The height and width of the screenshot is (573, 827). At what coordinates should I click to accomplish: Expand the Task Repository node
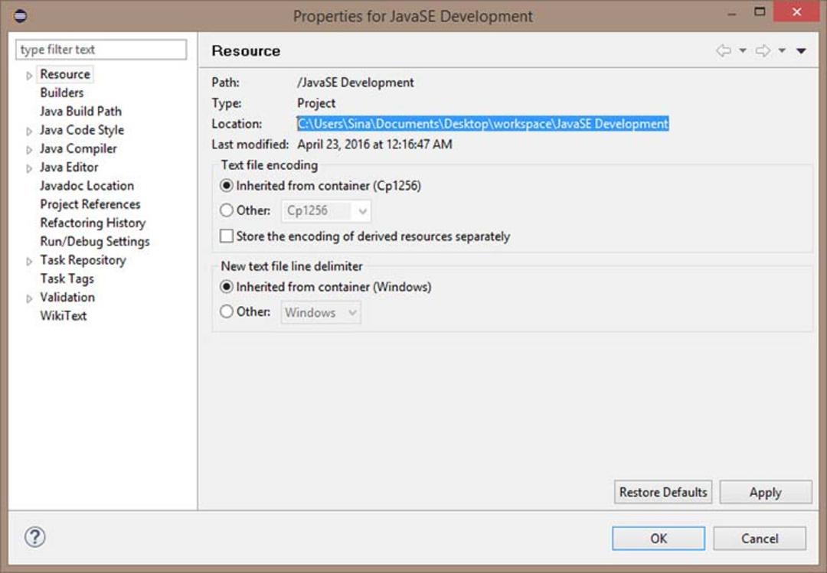29,262
